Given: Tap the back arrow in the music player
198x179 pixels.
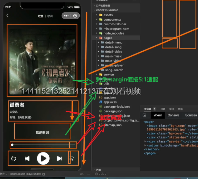Looking at the screenshot, I should [7, 16].
